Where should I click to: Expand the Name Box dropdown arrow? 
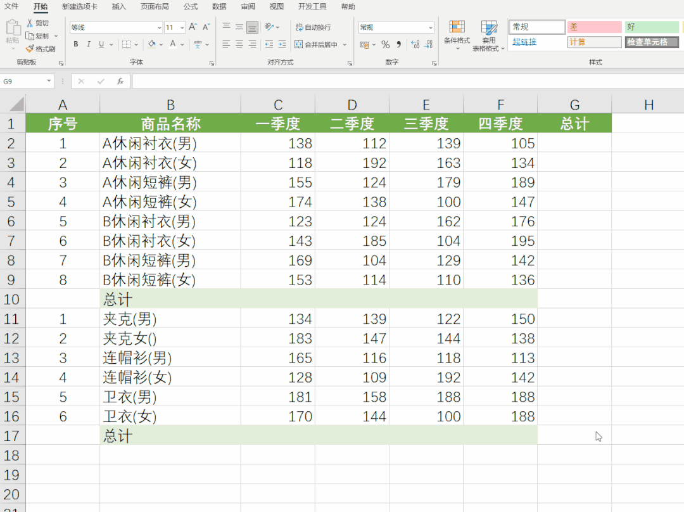point(49,82)
